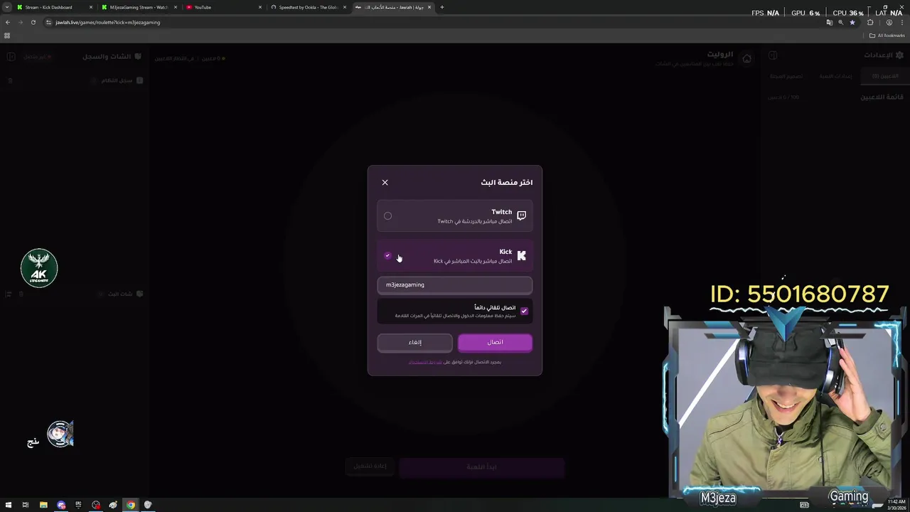Click the dimmed إعادة تسجيل button

click(370, 466)
